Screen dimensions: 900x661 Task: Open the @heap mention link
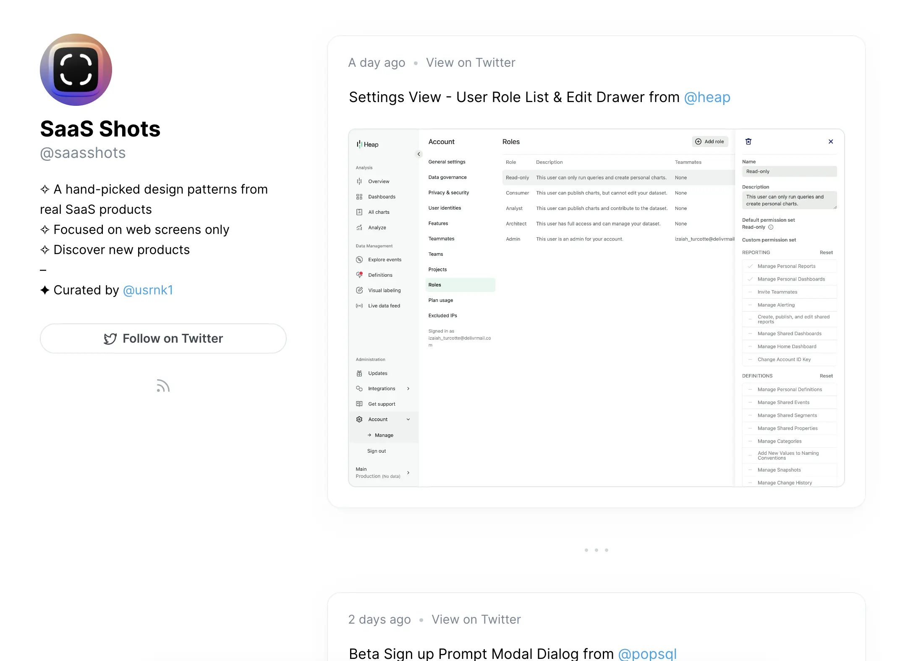(707, 97)
